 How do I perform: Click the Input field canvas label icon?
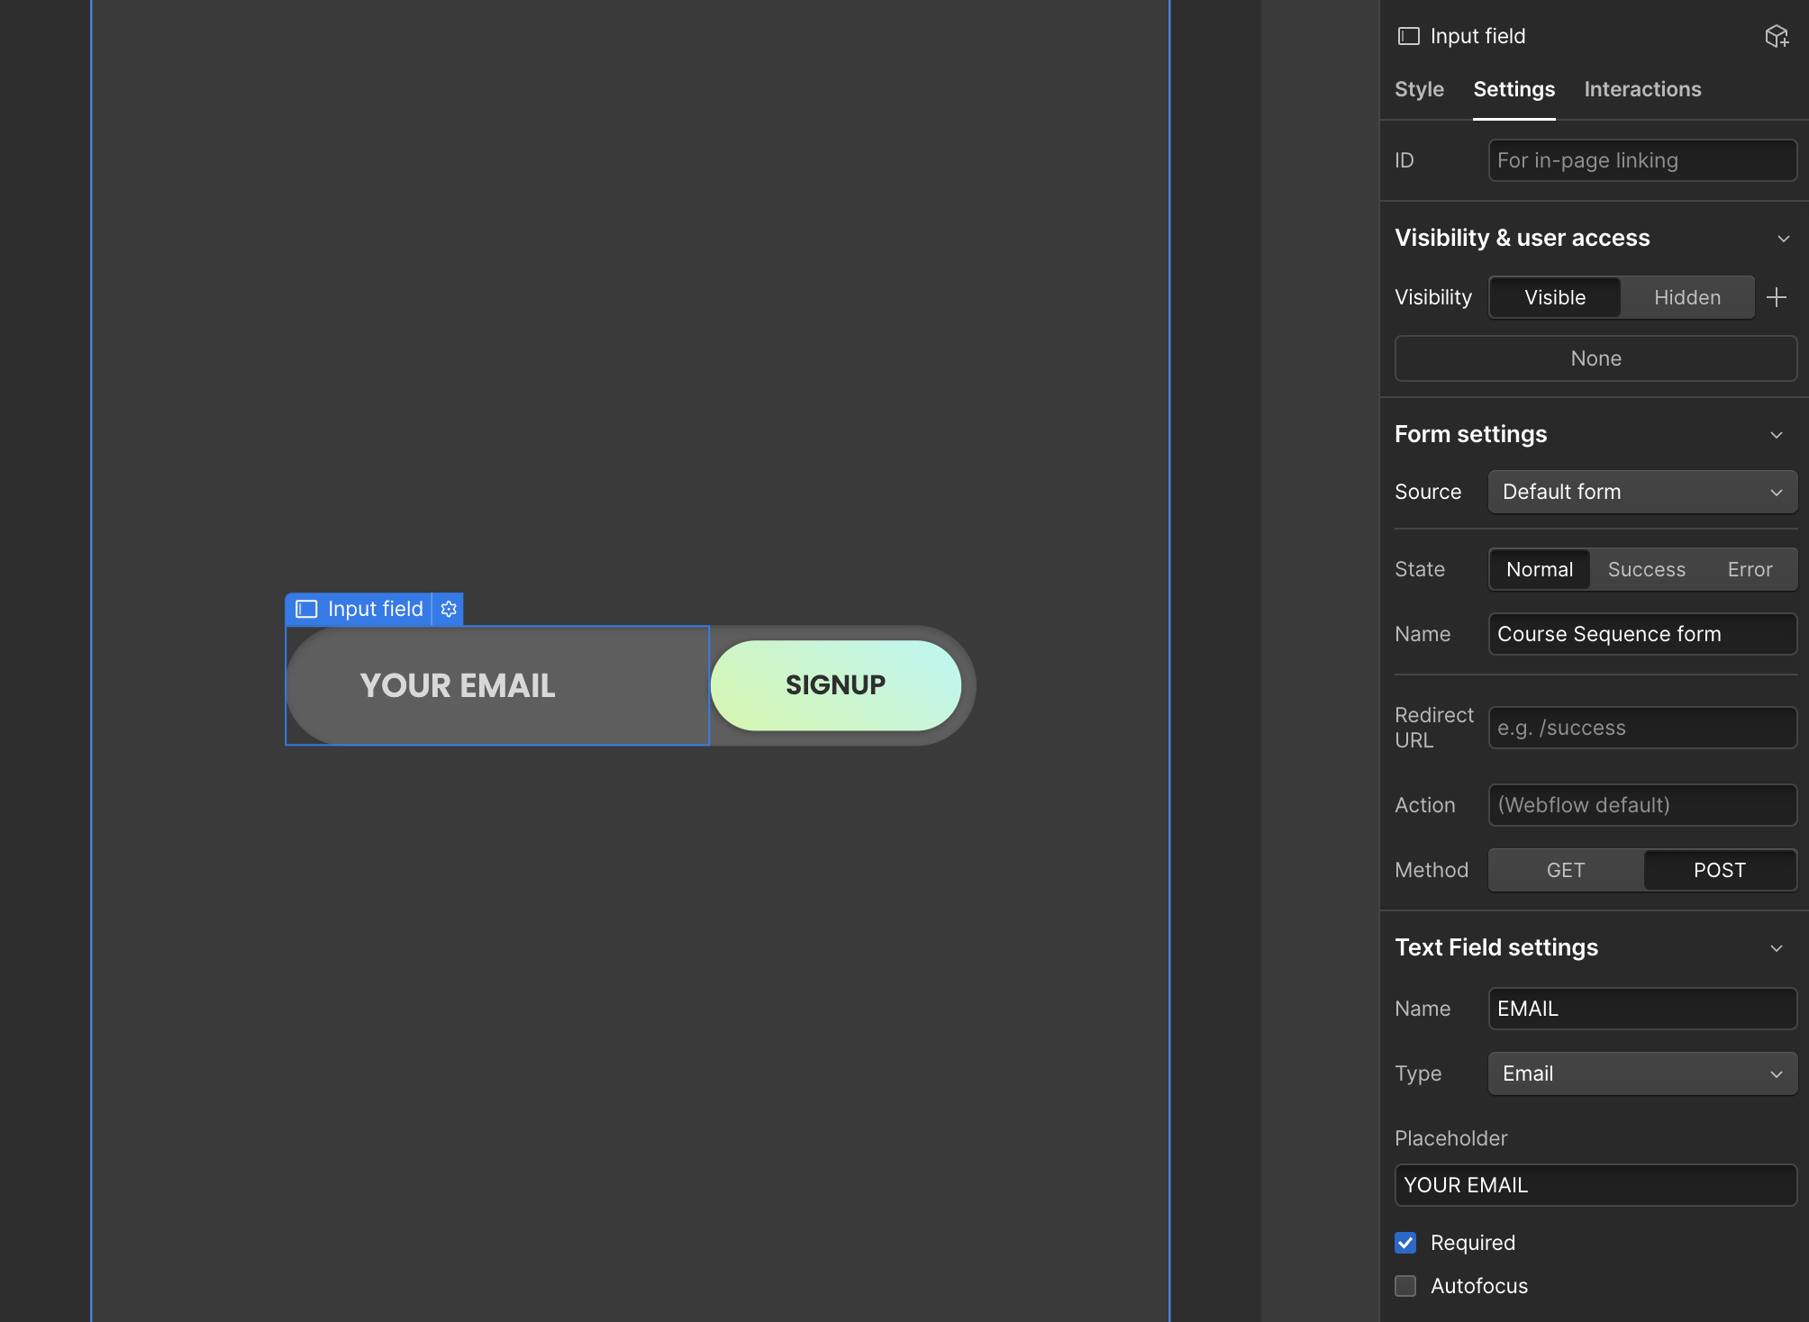tap(307, 609)
